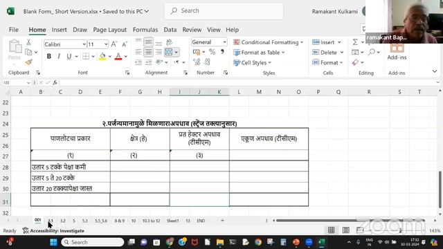Decrease font size button
Screen dimensions: 443x249
(125, 44)
